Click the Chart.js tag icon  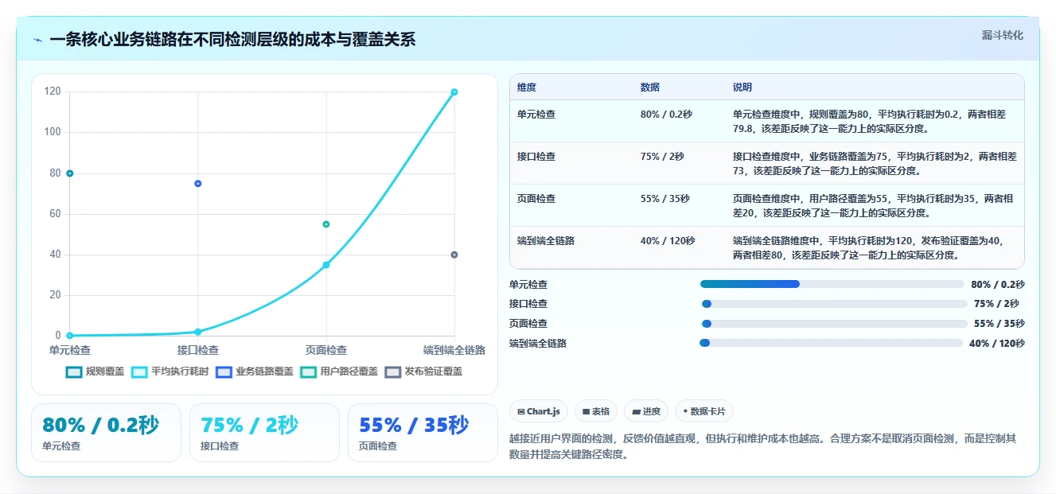click(x=520, y=412)
